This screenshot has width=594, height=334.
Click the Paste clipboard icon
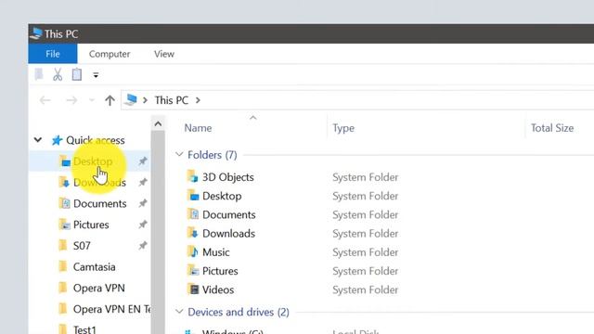click(77, 74)
